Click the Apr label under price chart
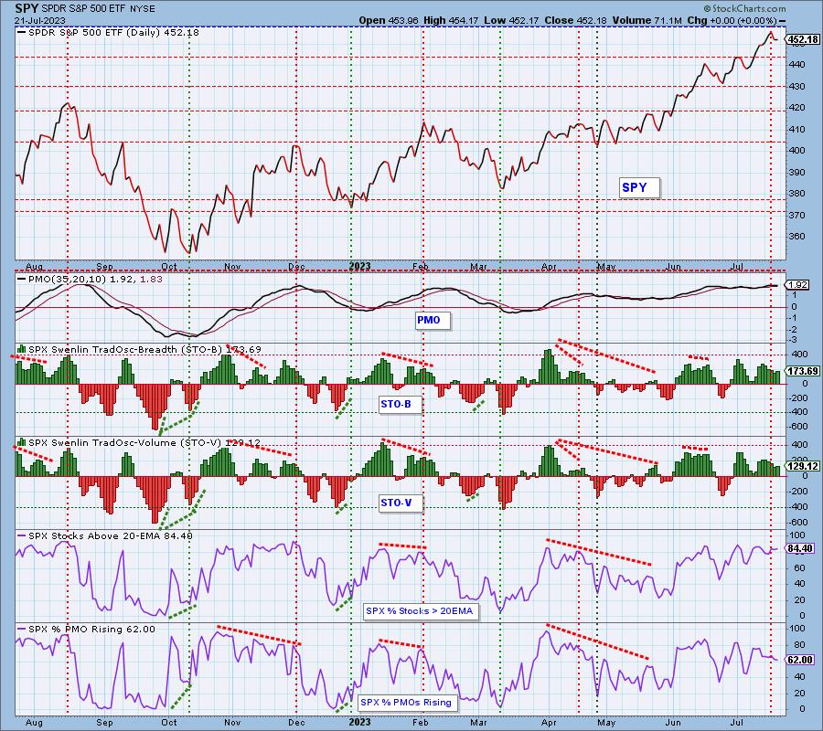823x731 pixels. 549,267
